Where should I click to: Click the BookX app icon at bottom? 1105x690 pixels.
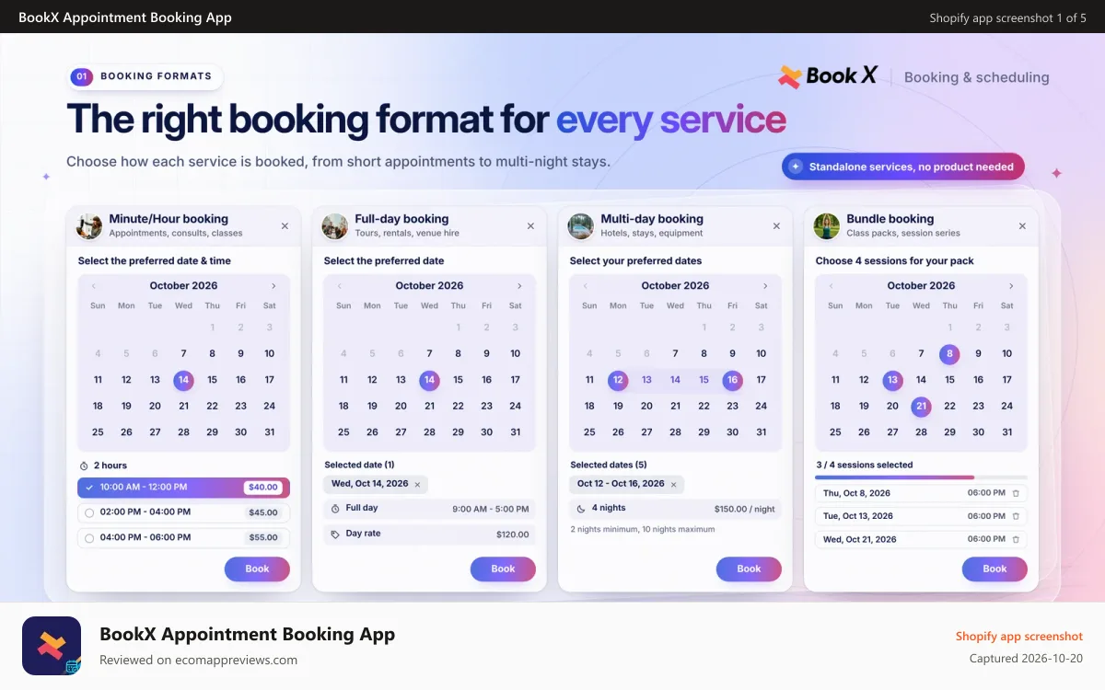tap(52, 646)
